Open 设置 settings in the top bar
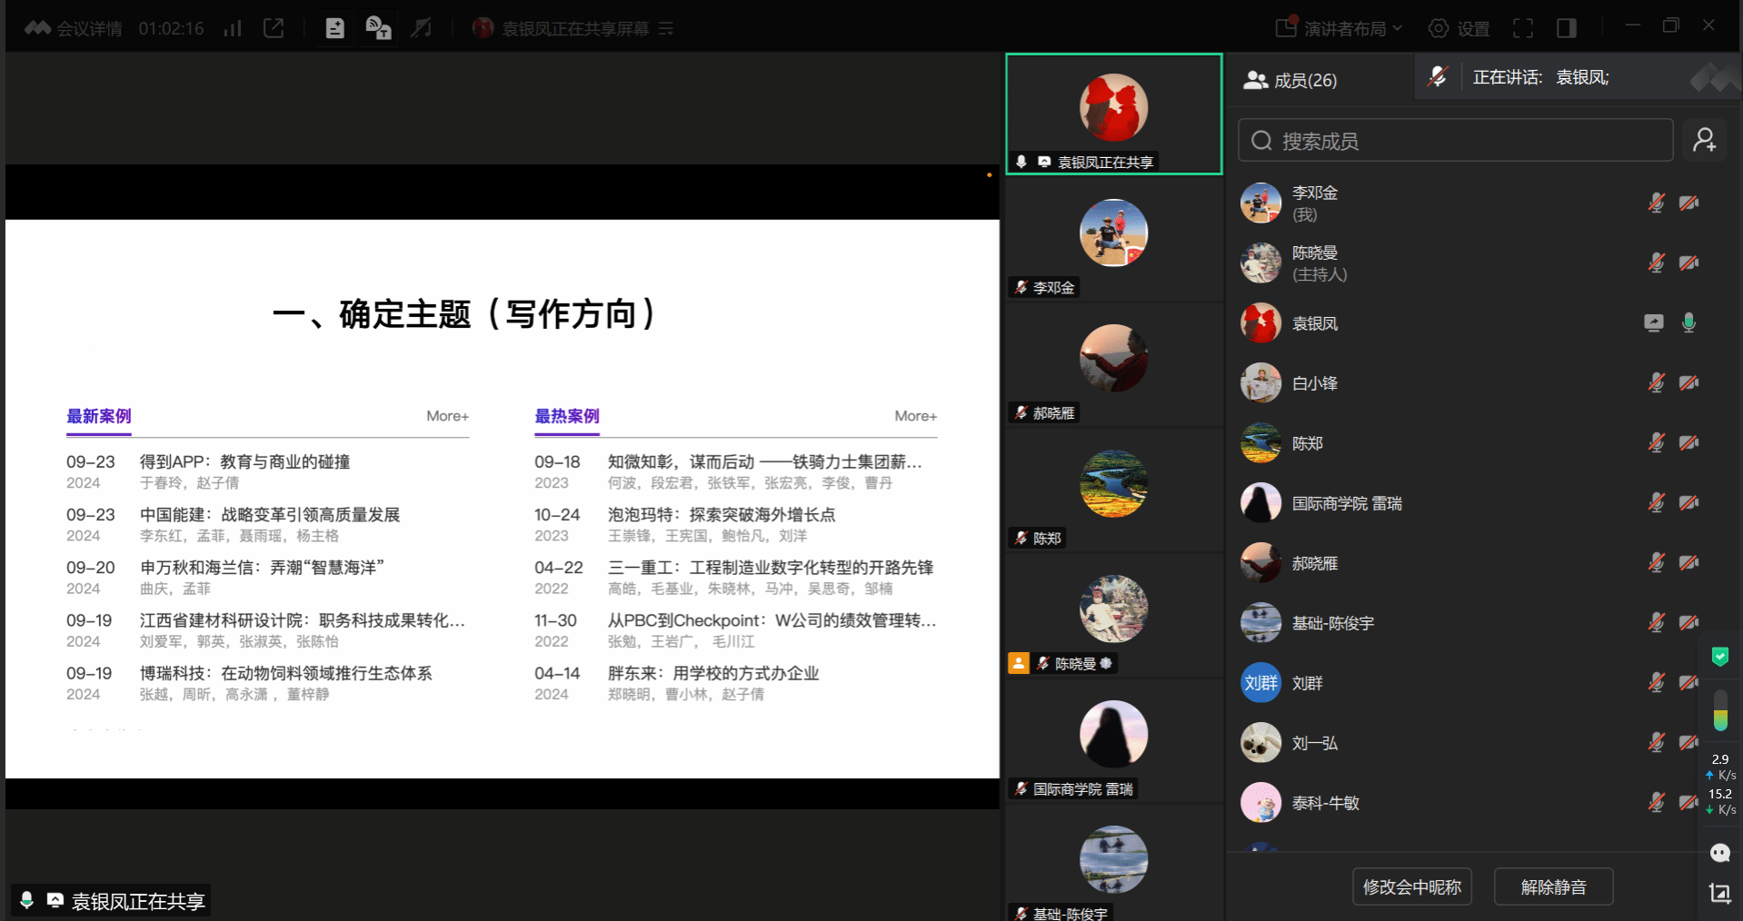Image resolution: width=1743 pixels, height=921 pixels. click(x=1459, y=28)
